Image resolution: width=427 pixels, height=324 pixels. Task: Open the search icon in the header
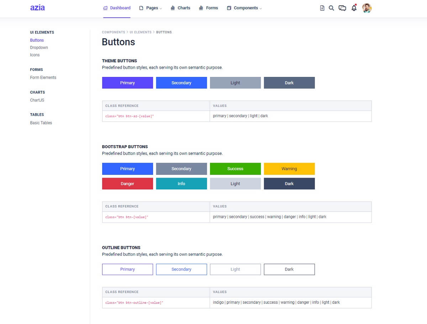tap(331, 7)
